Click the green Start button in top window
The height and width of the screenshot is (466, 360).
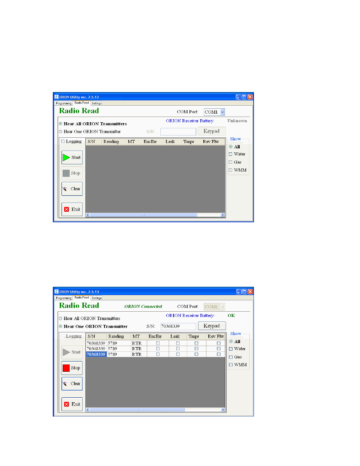[72, 157]
